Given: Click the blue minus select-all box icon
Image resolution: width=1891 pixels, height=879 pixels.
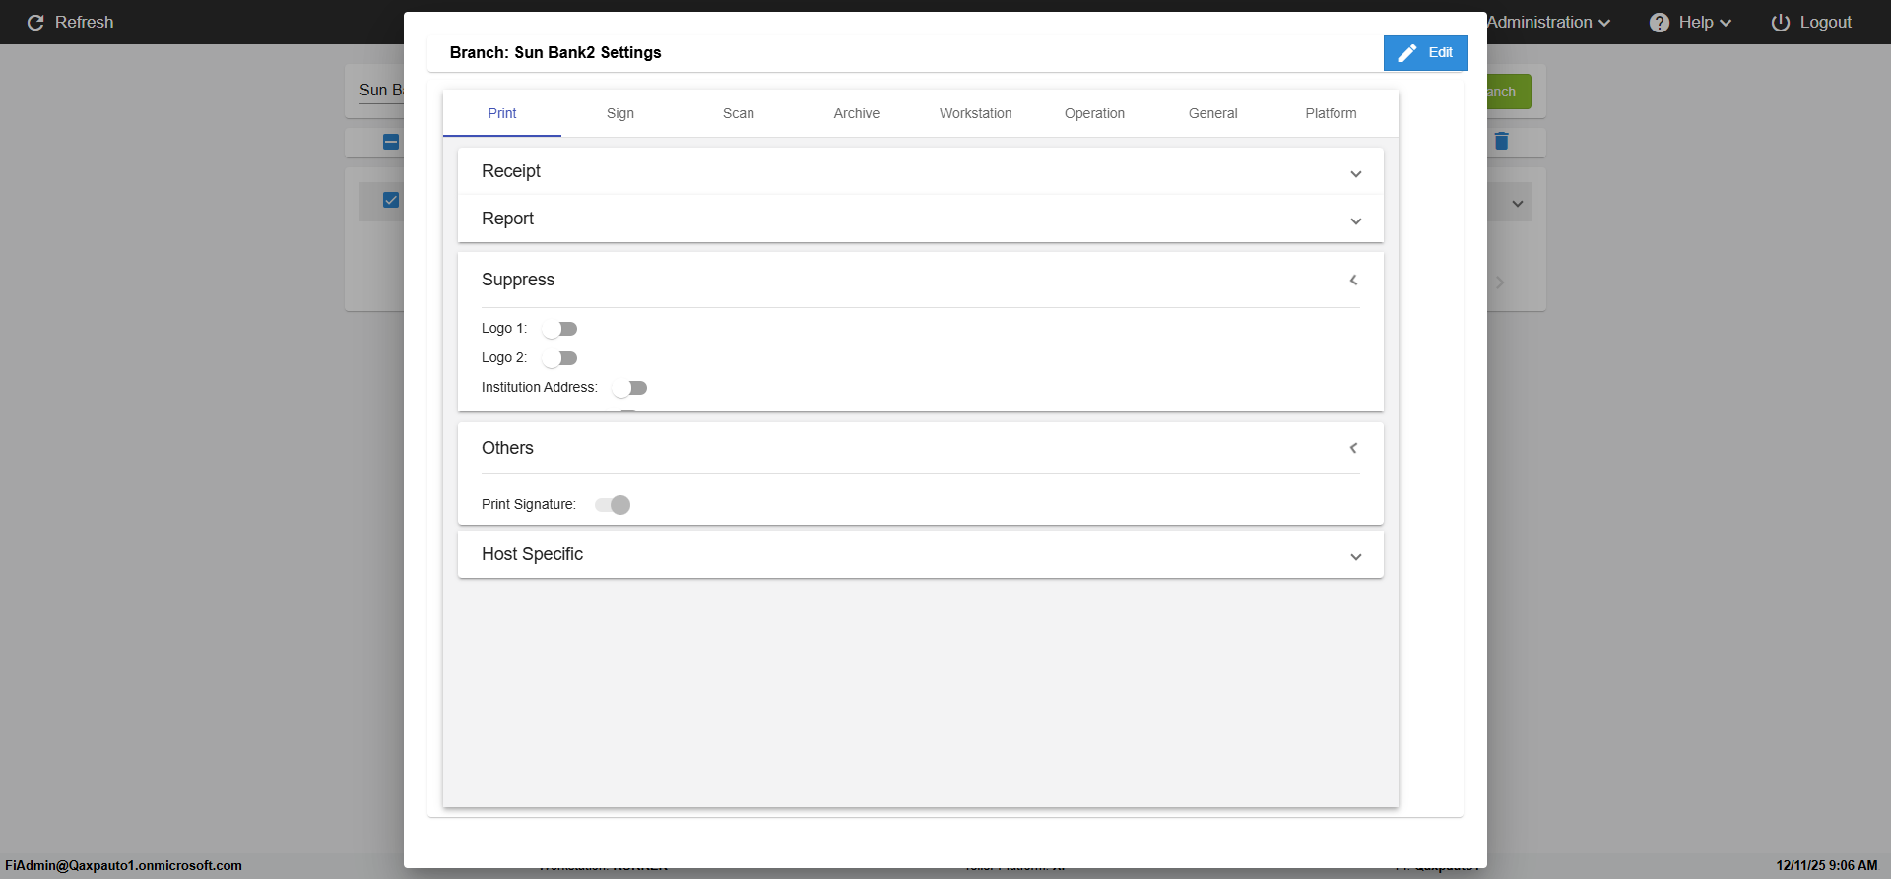Looking at the screenshot, I should point(391,142).
